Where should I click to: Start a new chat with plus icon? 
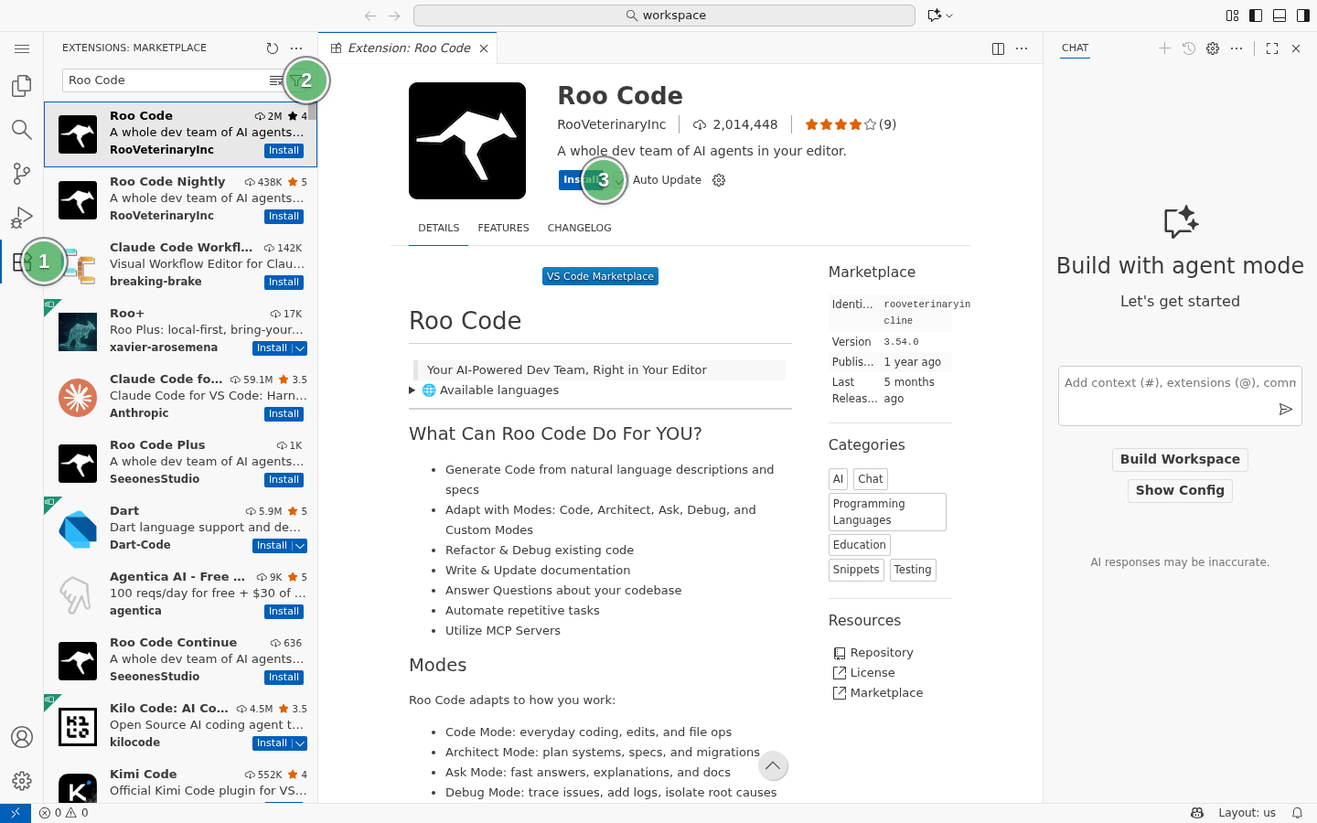[x=1164, y=48]
